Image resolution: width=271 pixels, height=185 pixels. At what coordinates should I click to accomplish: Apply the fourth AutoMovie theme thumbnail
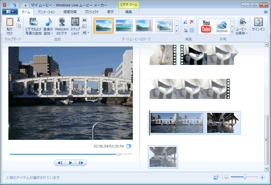coord(164,26)
